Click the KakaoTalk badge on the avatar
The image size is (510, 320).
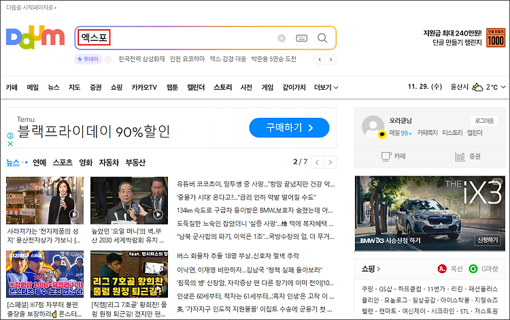pyautogui.click(x=382, y=134)
